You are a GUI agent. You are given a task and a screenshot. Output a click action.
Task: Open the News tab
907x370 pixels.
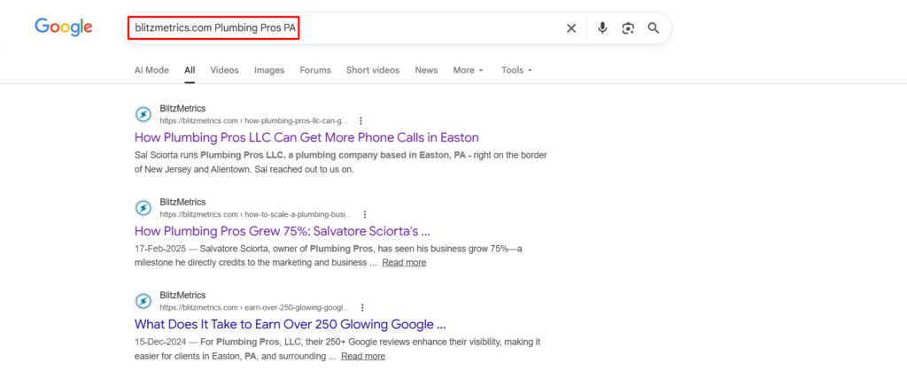[426, 70]
